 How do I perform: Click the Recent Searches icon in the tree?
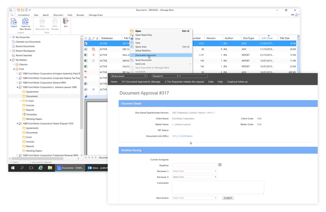point(13,55)
